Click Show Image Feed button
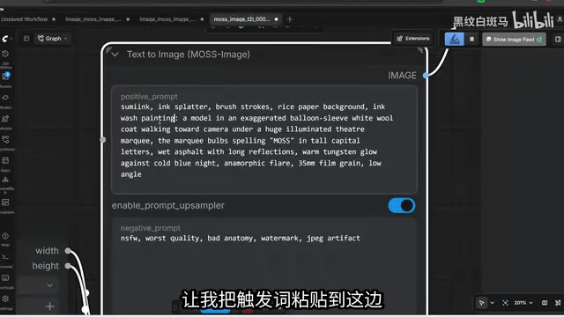 coord(514,39)
